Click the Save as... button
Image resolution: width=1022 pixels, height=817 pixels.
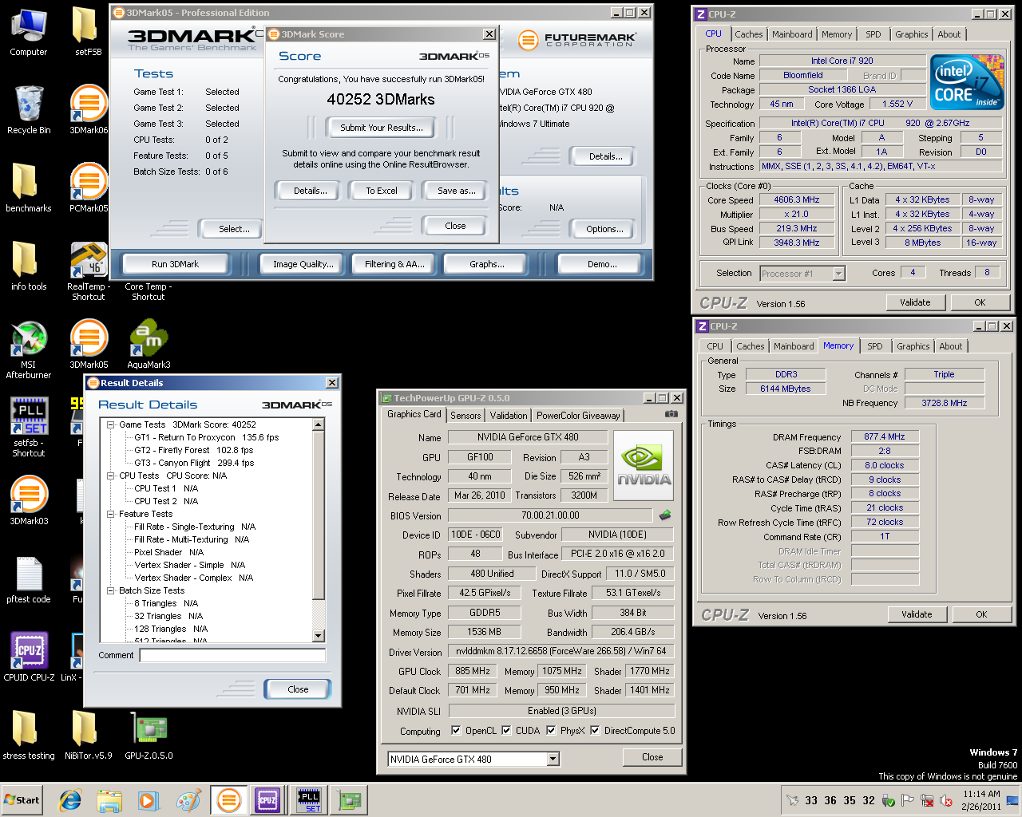[x=456, y=191]
